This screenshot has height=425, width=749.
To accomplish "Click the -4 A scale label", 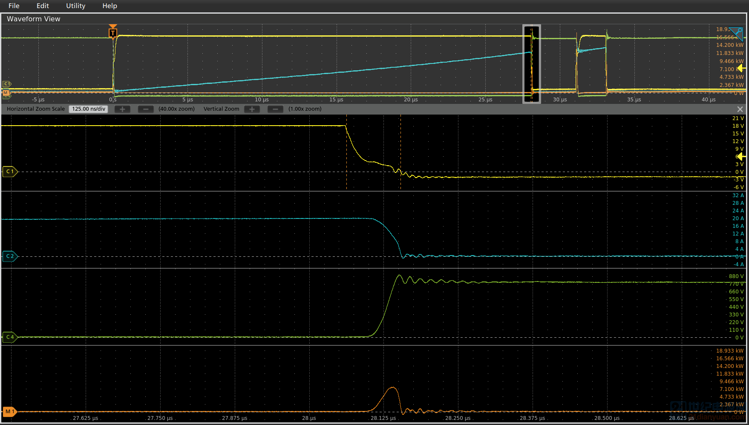I will (738, 264).
